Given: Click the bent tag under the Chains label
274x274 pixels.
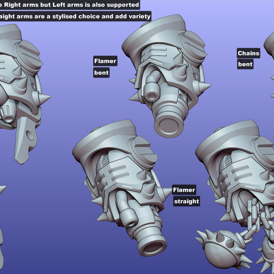Looking at the screenshot, I should coord(245,64).
